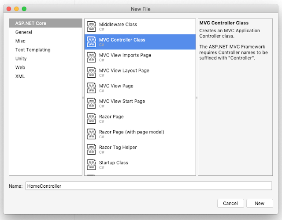Select the ASP.NET Core category
The image size is (282, 220).
30,23
